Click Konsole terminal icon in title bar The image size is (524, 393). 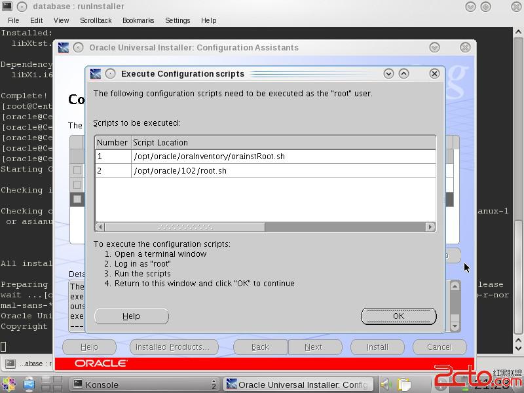pyautogui.click(x=7, y=6)
